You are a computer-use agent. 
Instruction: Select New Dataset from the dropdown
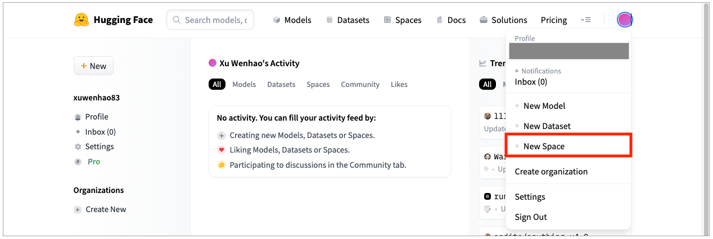547,126
